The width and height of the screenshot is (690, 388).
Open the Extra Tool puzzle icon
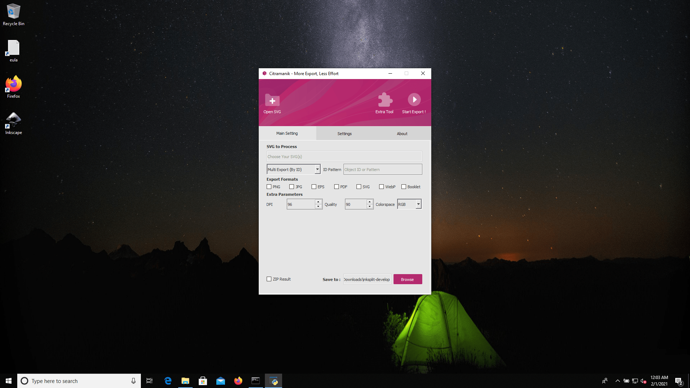pyautogui.click(x=385, y=100)
